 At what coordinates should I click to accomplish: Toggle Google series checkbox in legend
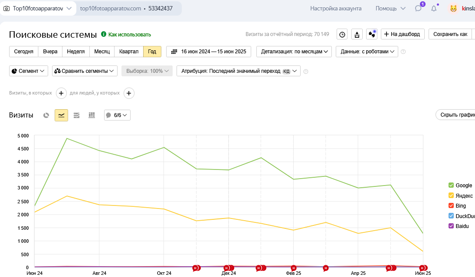pos(451,186)
